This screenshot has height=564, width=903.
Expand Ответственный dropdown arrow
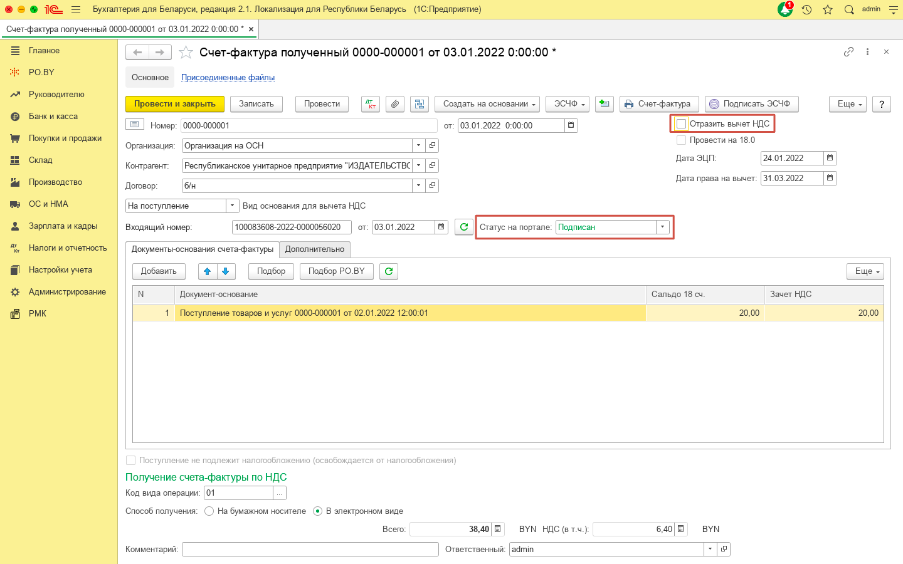tap(710, 549)
